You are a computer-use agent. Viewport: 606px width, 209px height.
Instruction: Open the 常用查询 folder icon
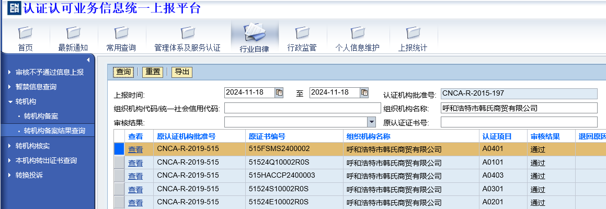click(121, 32)
